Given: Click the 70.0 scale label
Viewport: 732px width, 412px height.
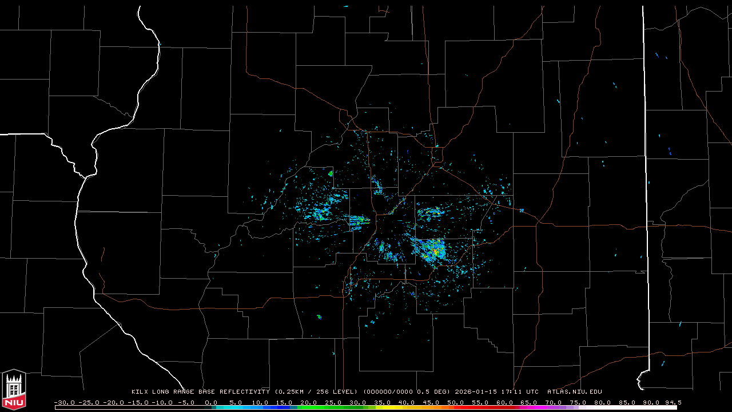Looking at the screenshot, I should point(554,402).
